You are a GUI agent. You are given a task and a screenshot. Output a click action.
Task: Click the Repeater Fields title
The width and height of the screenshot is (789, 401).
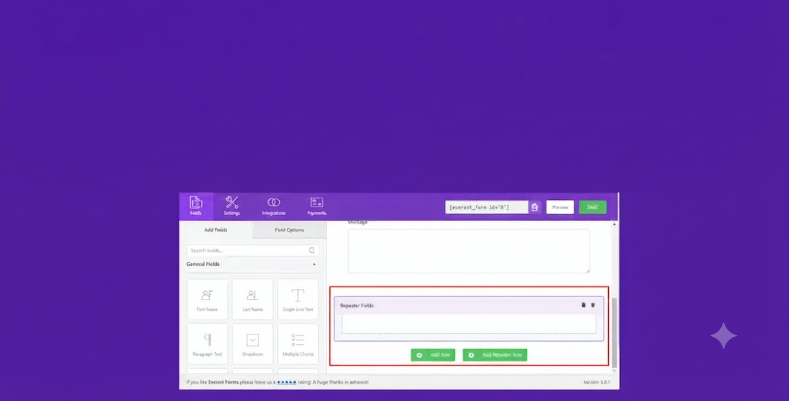357,306
